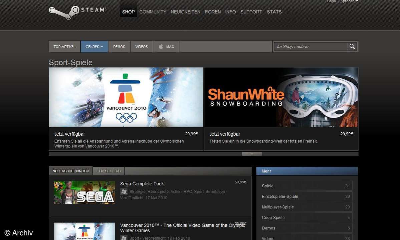Open the MAC store tab
This screenshot has height=240, width=400.
[166, 47]
